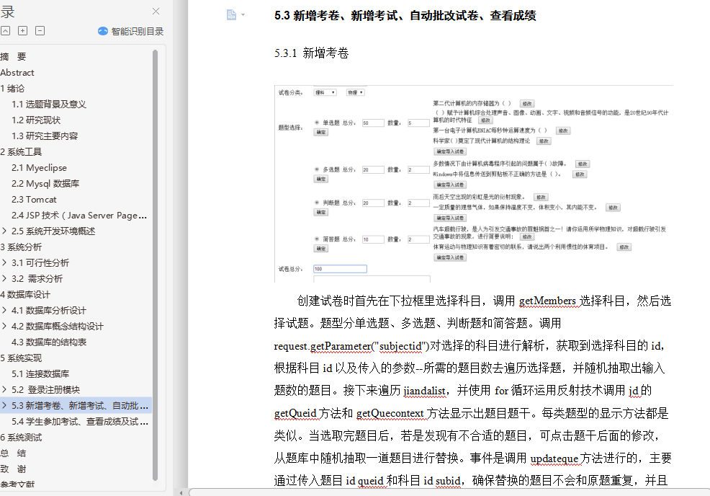Expand the 2.5 系统开发环境概述 outline node
The height and width of the screenshot is (496, 710).
point(4,231)
